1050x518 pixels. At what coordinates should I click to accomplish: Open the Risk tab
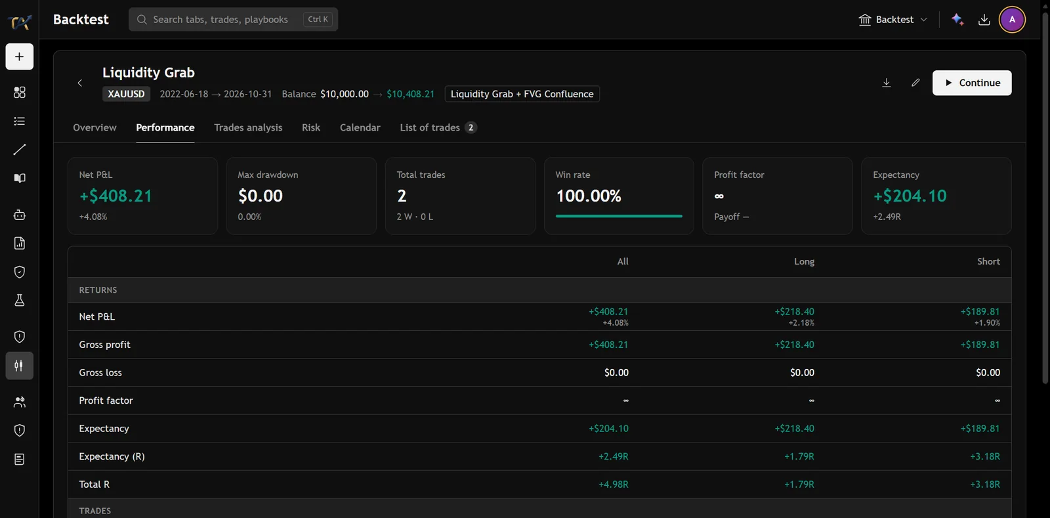(x=311, y=127)
